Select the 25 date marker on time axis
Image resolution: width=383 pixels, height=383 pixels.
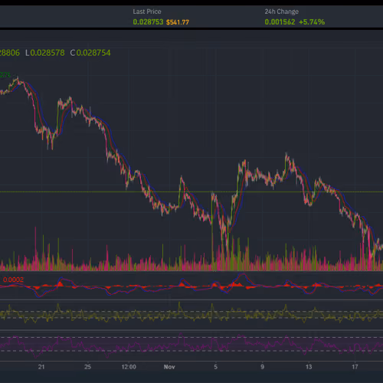click(x=87, y=367)
